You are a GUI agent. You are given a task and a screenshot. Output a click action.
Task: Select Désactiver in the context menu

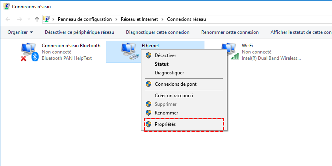[x=165, y=55]
